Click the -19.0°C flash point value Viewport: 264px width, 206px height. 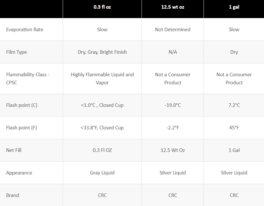pos(173,105)
